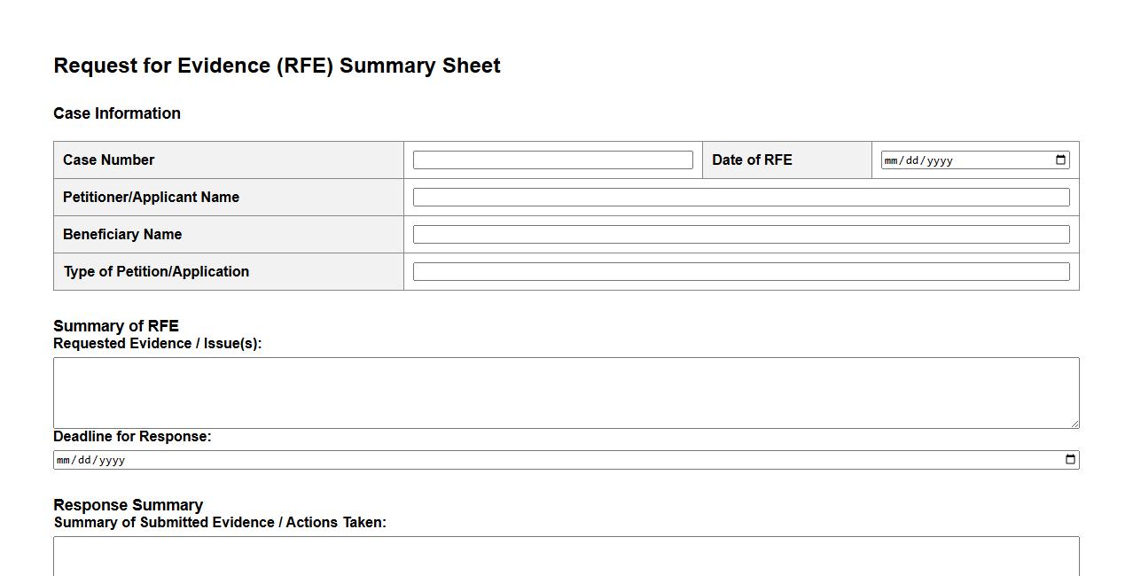Viewport: 1133px width, 576px height.
Task: Click the RFE Summary Sheet page heading
Action: [277, 66]
